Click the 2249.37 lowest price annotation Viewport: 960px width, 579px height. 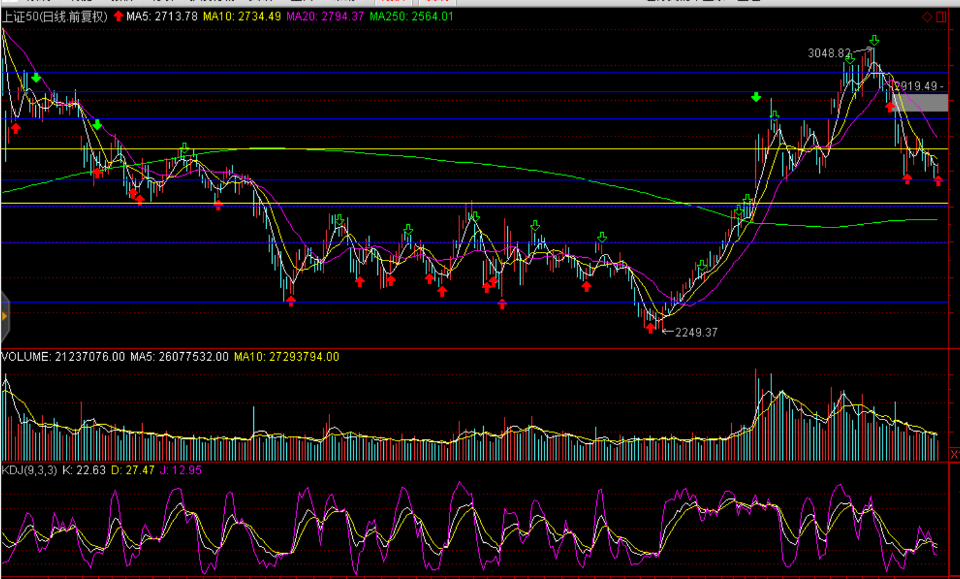point(696,332)
